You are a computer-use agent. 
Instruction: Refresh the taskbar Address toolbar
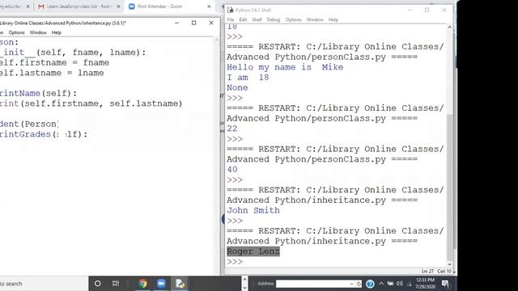point(359,284)
